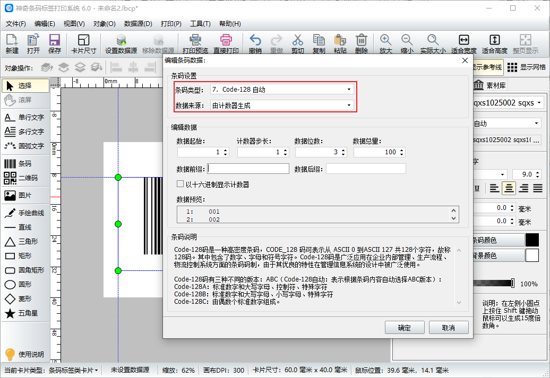
Task: Select the 圆形 circle shape tool
Action: tap(25, 285)
